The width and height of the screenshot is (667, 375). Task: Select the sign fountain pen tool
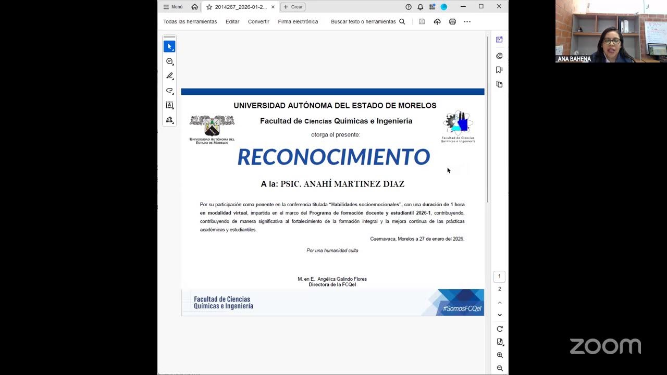pyautogui.click(x=169, y=120)
